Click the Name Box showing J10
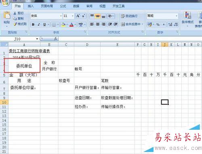The image size is (202, 154). 17,39
